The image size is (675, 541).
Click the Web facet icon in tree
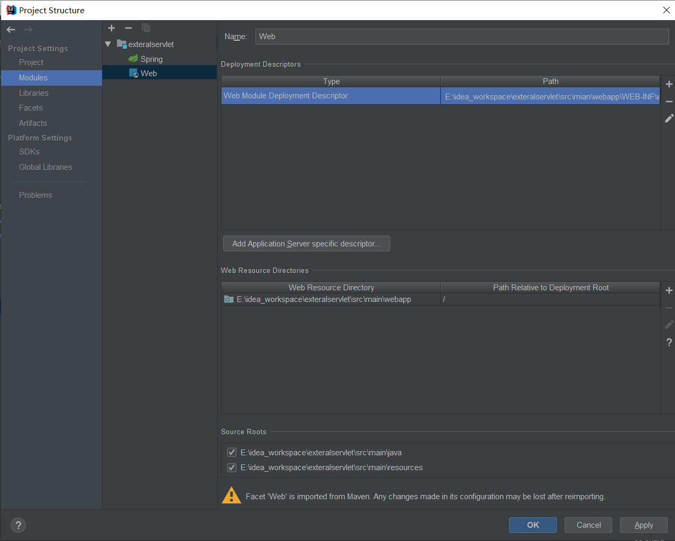click(x=134, y=73)
